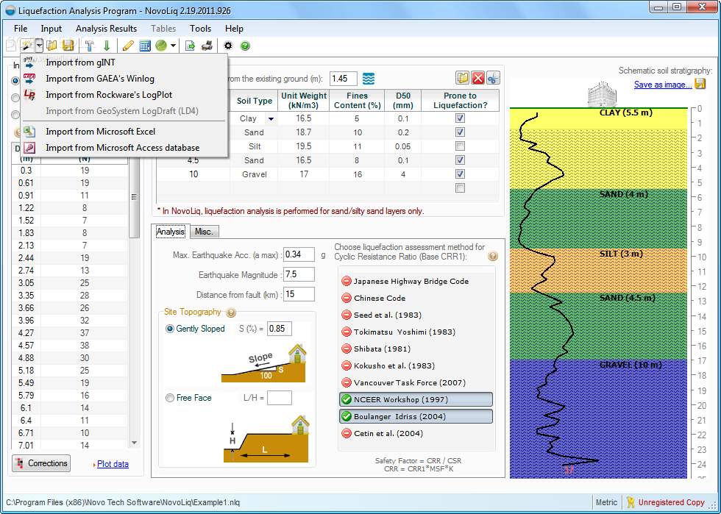Open the Tools menu
721x514 pixels.
tap(200, 29)
